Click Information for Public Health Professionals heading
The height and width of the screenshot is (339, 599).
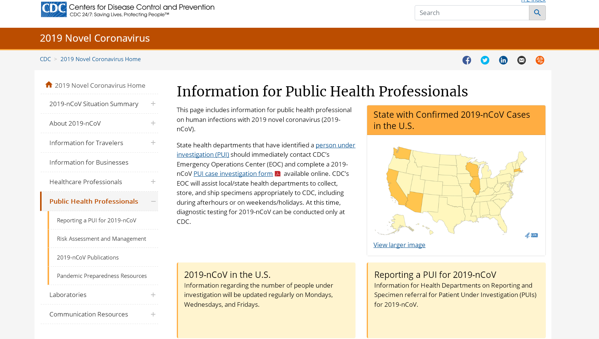322,91
